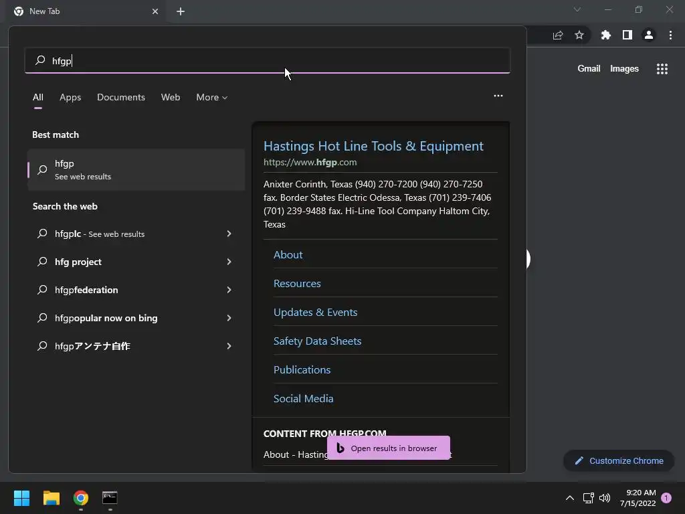Toggle the Chrome side panel icon
Screen dimensions: 685x514
click(x=627, y=35)
